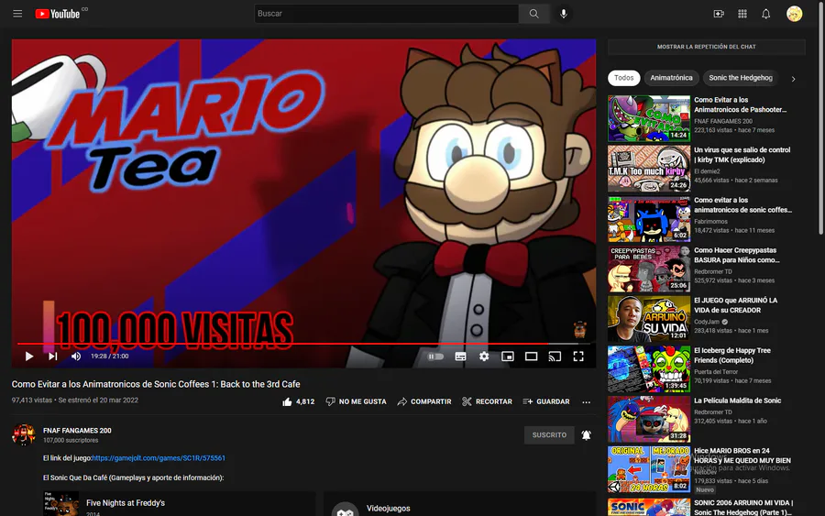
Task: Open Animatronicos de Pashooter video thumbnail
Action: [x=649, y=118]
